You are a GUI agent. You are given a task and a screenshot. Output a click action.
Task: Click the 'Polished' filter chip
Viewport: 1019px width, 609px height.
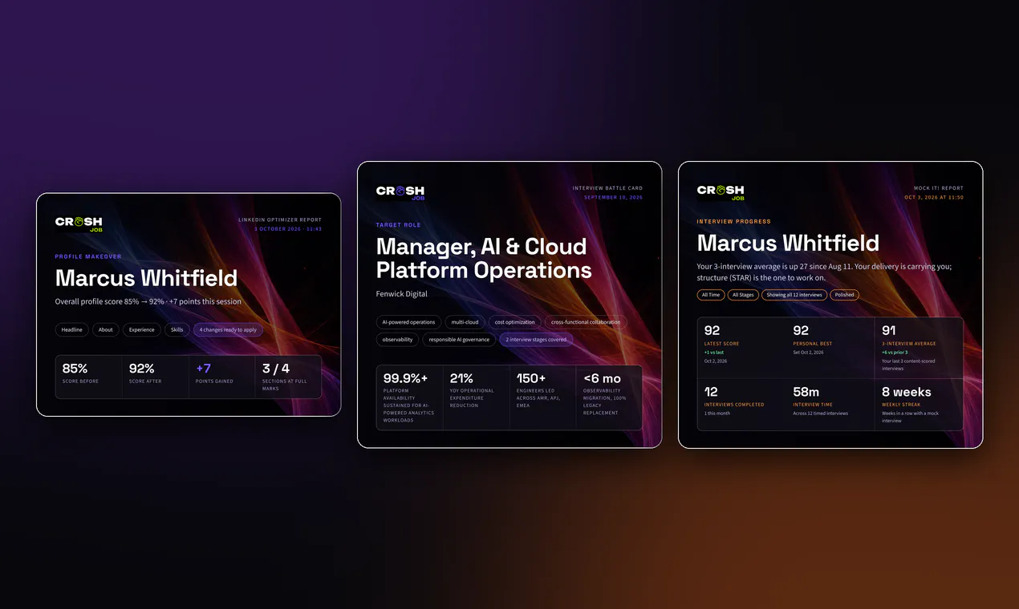844,295
